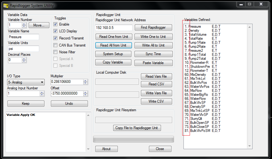The width and height of the screenshot is (272, 159).
Task: Select variable 71, SlurryQlt in list
Action: [202, 119]
